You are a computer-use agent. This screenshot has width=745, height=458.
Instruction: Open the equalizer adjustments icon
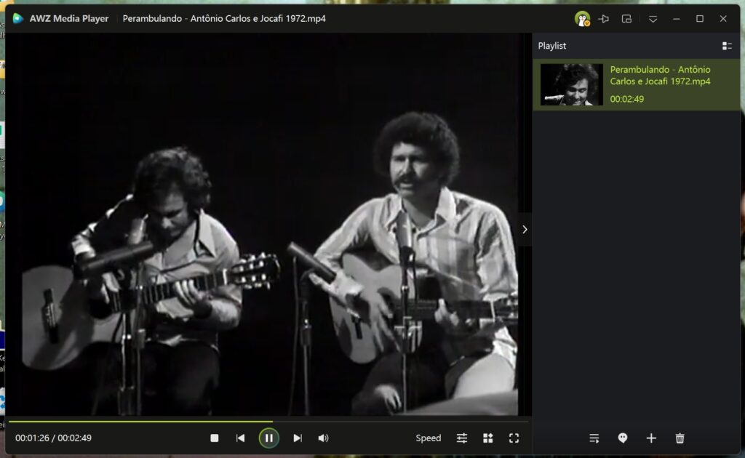point(462,438)
